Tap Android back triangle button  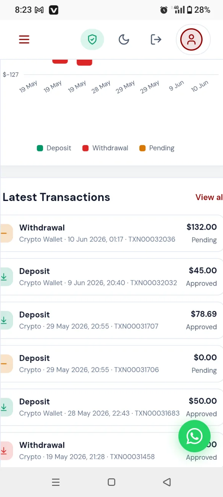point(167,482)
